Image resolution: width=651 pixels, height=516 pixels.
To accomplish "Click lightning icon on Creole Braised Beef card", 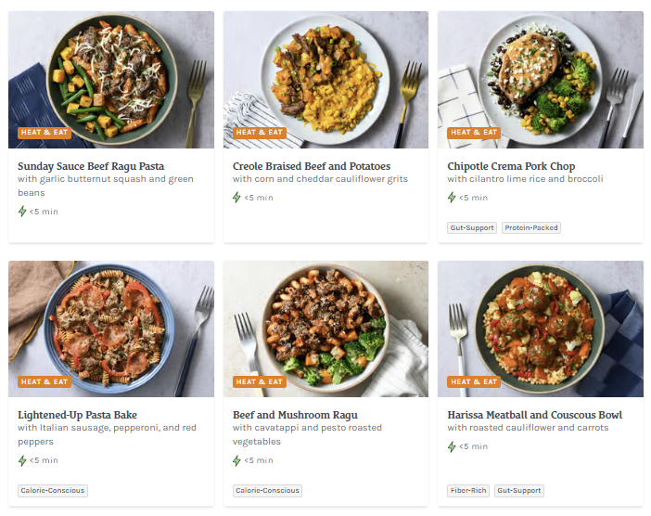I will 237,198.
